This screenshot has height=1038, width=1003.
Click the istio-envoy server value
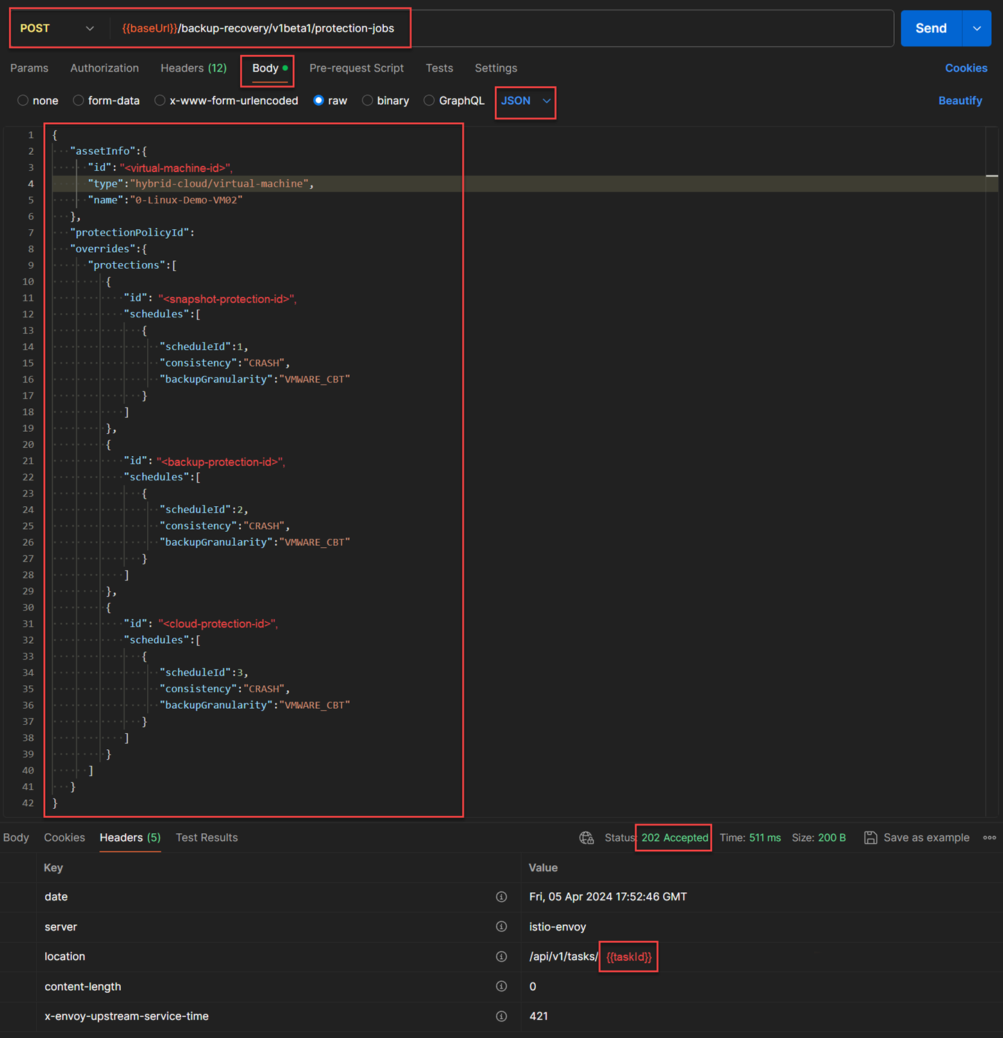557,927
